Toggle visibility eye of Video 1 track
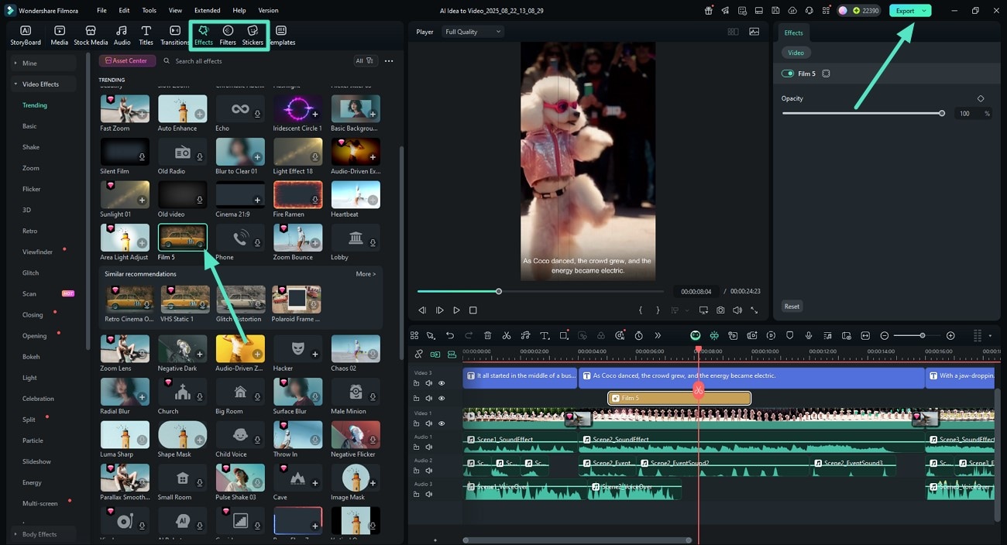 [x=442, y=423]
